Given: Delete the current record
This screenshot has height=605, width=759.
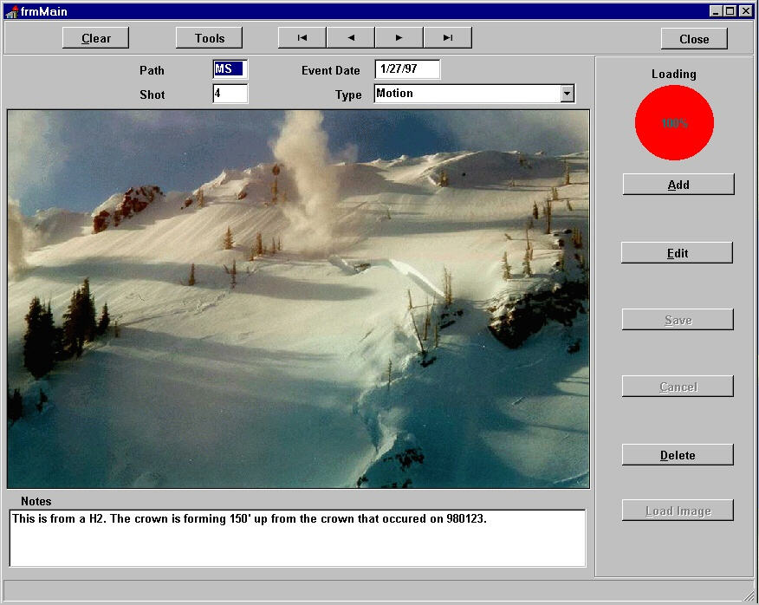Looking at the screenshot, I should (x=677, y=455).
